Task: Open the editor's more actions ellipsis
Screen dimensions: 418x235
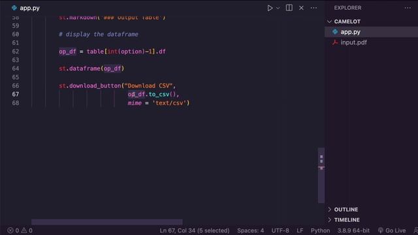Action: [313, 8]
